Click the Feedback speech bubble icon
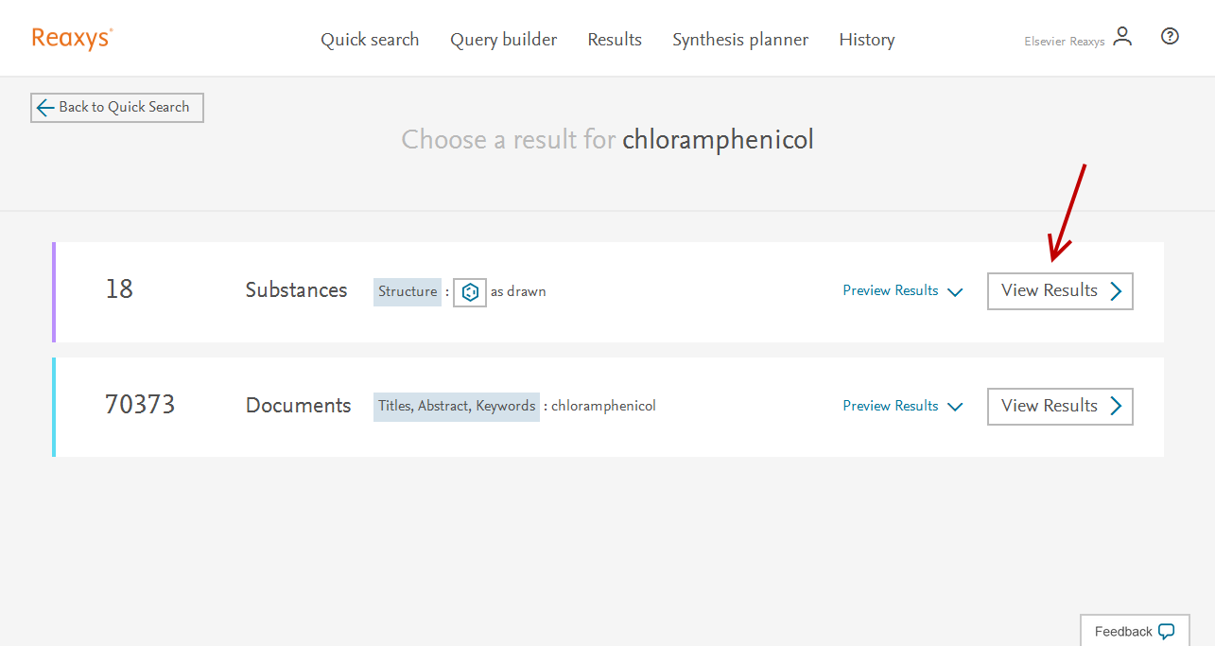1215x646 pixels. point(1166,632)
